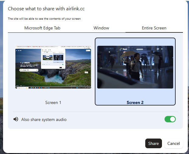Cancel the screen sharing dialog
The height and width of the screenshot is (154, 189).
click(174, 143)
